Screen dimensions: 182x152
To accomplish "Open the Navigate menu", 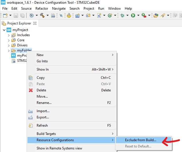I will (59, 9).
